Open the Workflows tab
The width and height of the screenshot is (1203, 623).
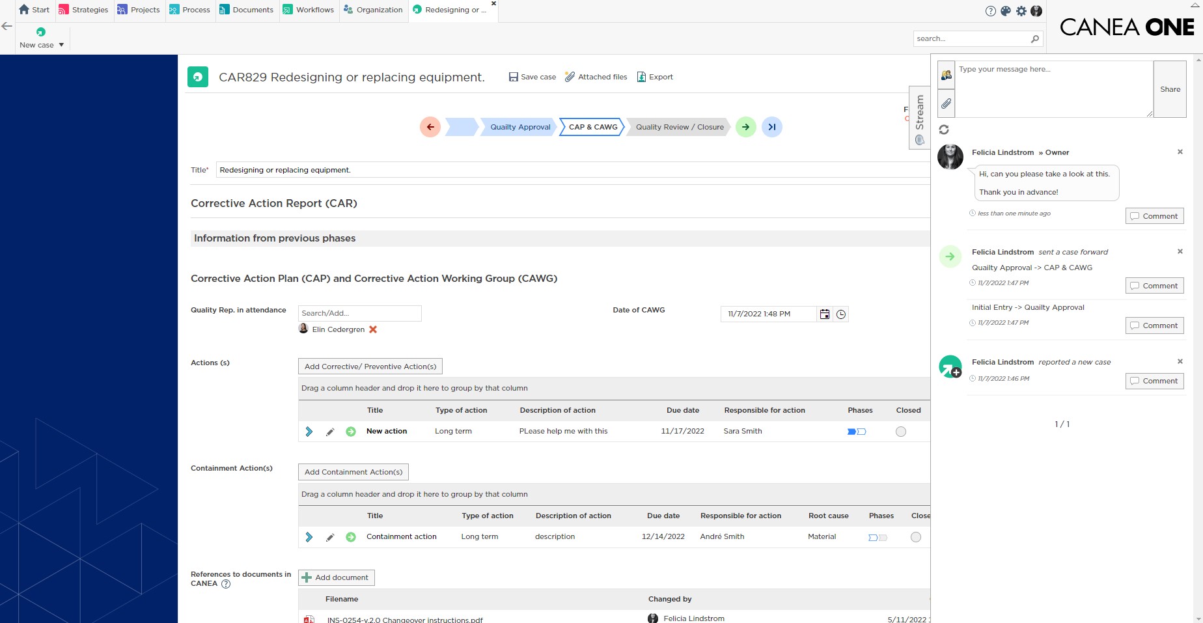point(309,9)
